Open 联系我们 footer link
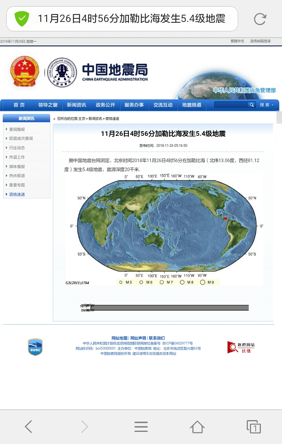The image size is (282, 444). tap(157, 338)
